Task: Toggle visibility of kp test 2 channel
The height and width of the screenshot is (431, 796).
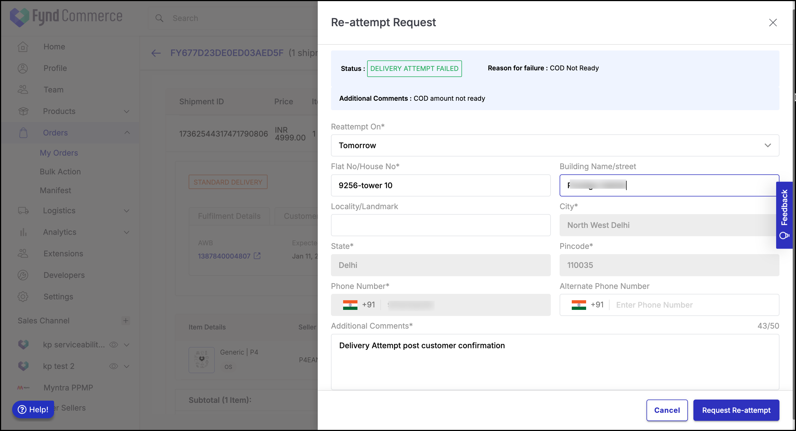Action: tap(114, 366)
